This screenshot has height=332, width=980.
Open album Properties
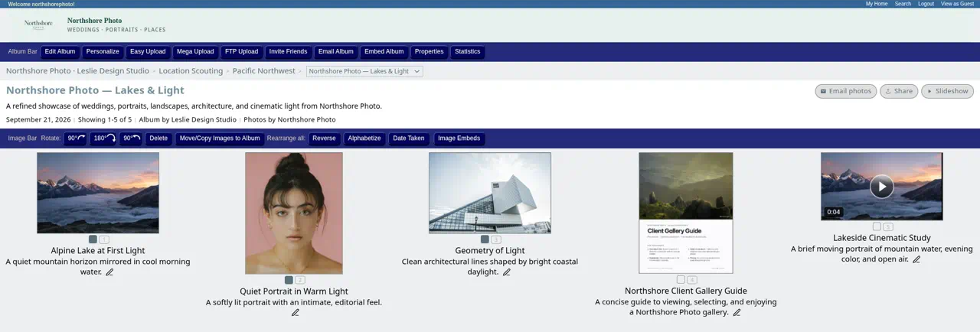pos(429,52)
